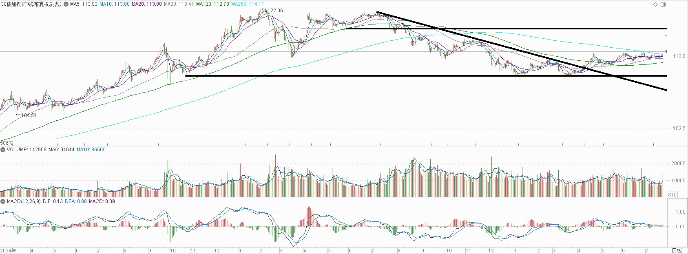This screenshot has width=688, height=254.
Task: Click the MA250 moving average label
Action: 248,4
